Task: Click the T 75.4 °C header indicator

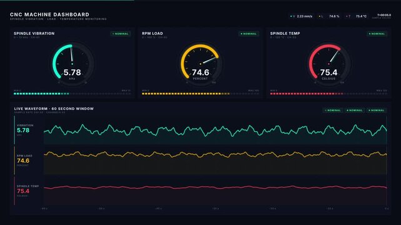Action: [356, 16]
